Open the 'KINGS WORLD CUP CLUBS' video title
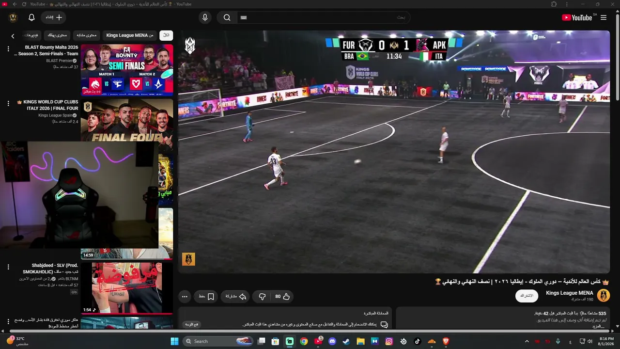 pos(47,105)
